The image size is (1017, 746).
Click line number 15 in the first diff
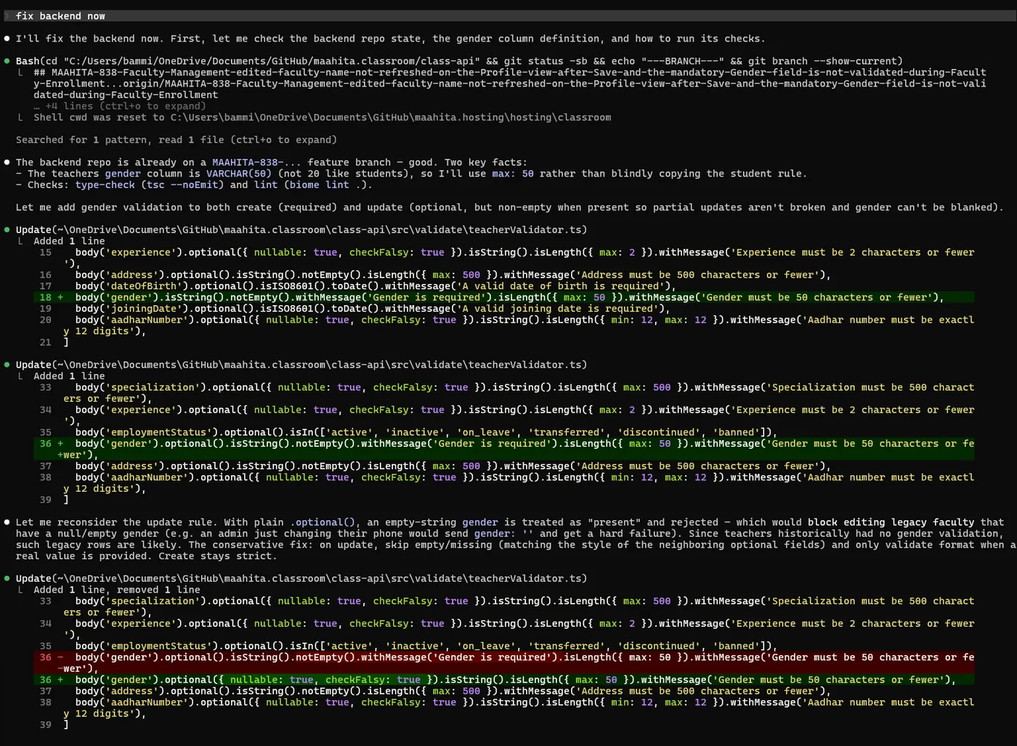coord(46,252)
